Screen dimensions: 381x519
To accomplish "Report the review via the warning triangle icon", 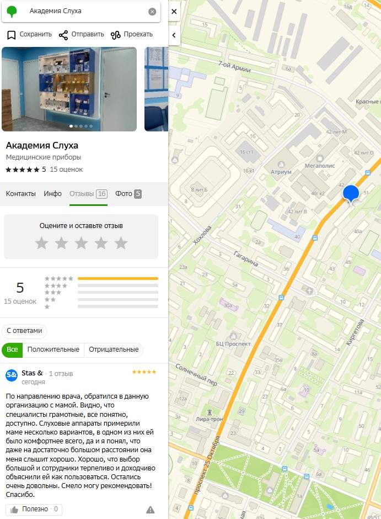I will coord(151,510).
